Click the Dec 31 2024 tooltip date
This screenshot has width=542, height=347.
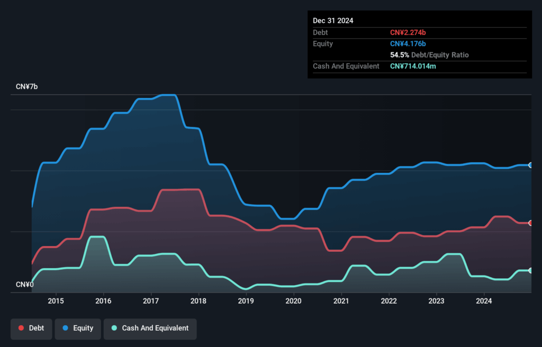point(333,21)
